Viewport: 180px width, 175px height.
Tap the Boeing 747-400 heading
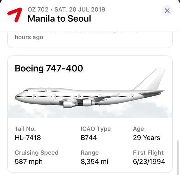[x=49, y=68]
